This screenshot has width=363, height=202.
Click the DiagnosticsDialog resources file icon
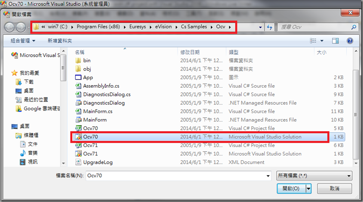tap(78, 103)
